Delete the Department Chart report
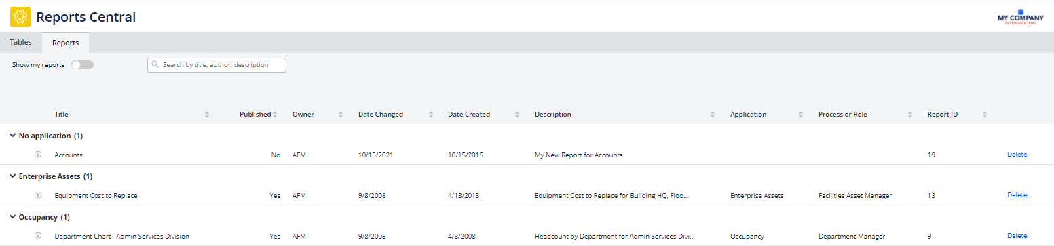This screenshot has width=1054, height=246. [x=1017, y=236]
